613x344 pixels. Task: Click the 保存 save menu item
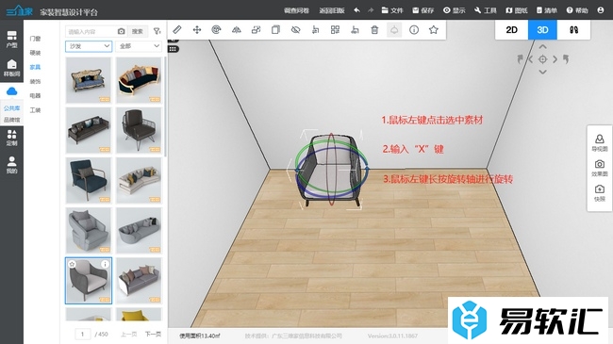[423, 10]
